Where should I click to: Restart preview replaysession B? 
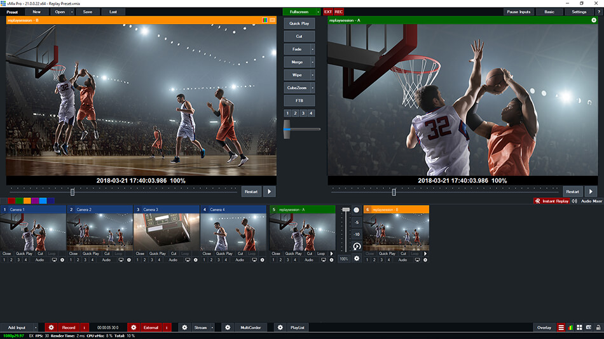[251, 192]
